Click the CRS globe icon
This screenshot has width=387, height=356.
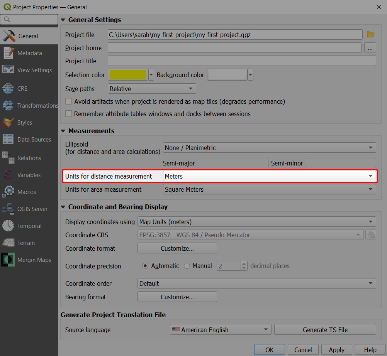click(8, 88)
